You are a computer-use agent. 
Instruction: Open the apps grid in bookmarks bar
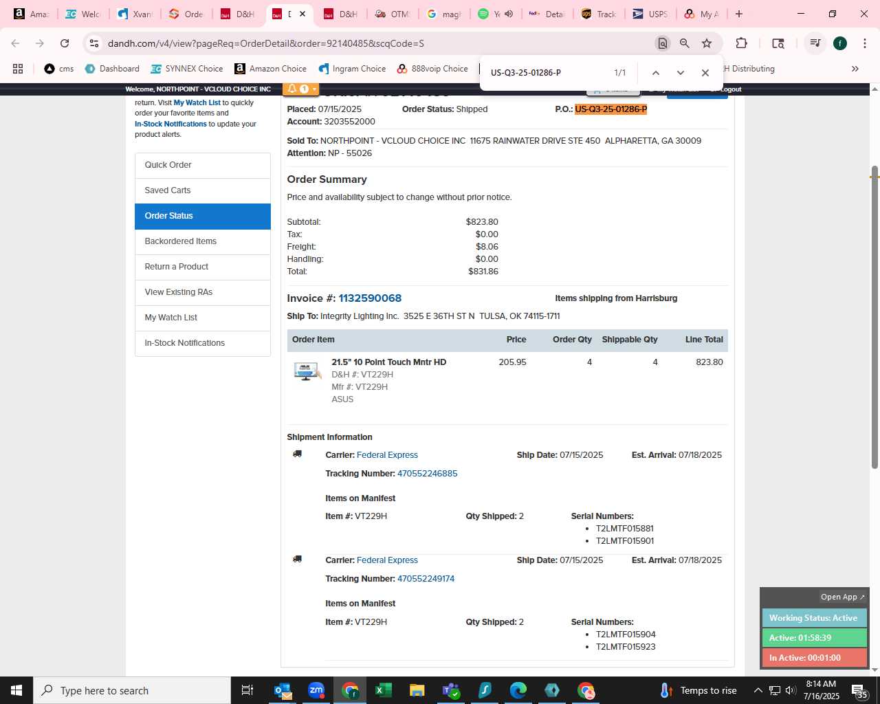click(x=18, y=69)
